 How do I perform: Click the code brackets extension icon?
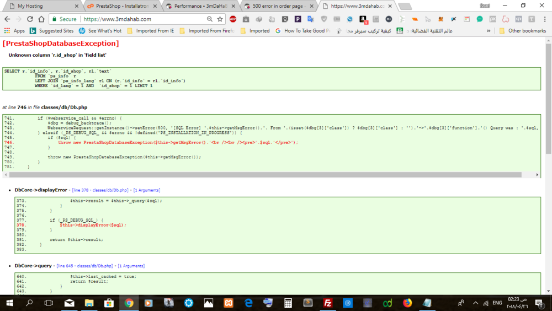tap(518, 19)
